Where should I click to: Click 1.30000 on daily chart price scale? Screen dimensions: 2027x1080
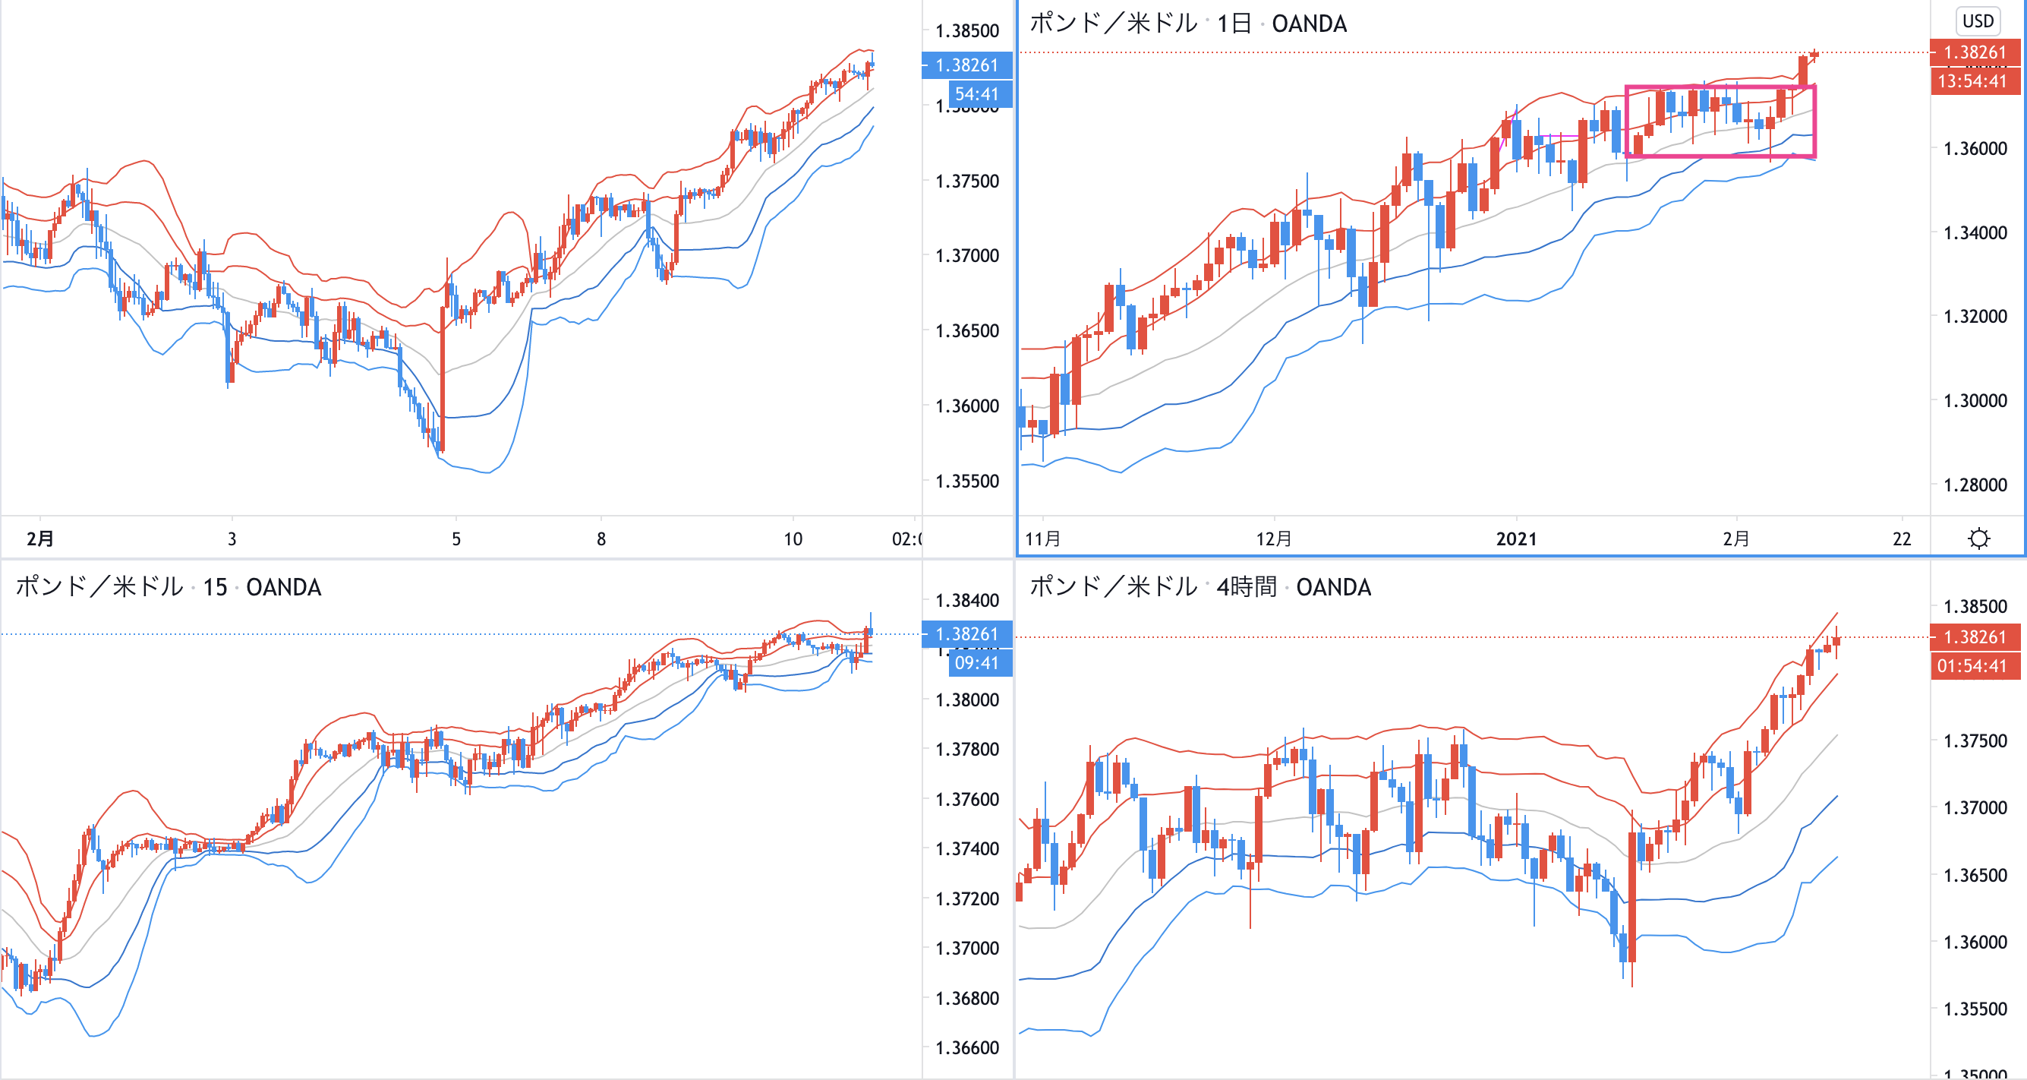coord(1975,401)
